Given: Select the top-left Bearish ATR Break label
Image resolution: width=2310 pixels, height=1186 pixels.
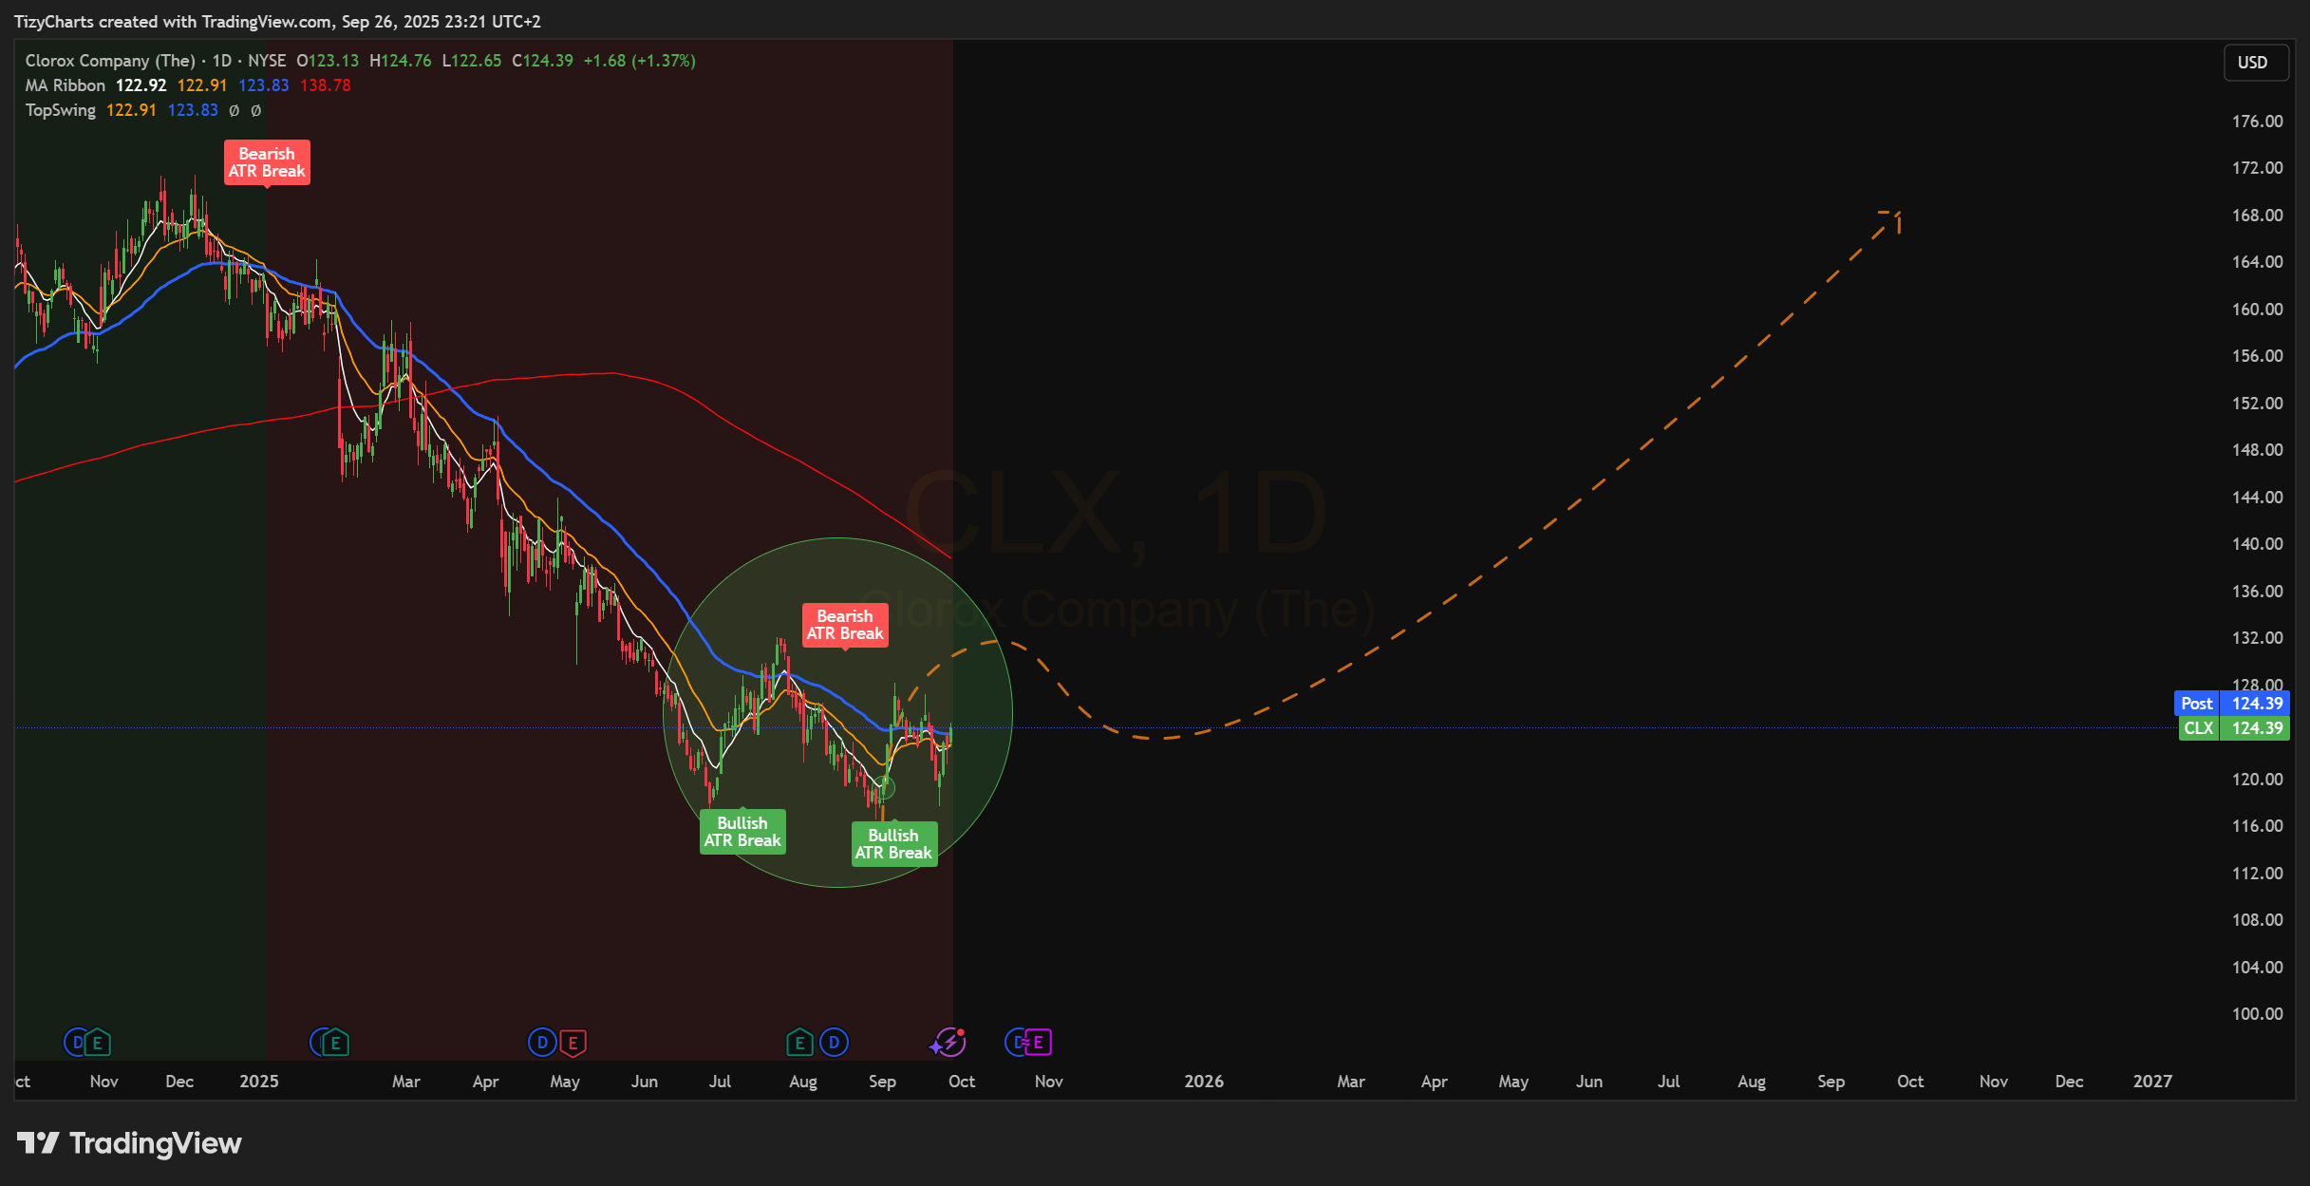Looking at the screenshot, I should tap(267, 162).
